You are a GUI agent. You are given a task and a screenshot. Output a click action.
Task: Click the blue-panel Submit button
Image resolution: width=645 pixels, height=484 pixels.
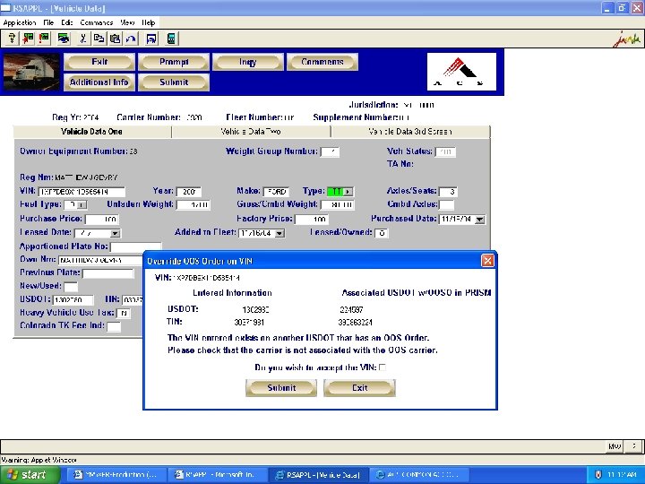[174, 82]
